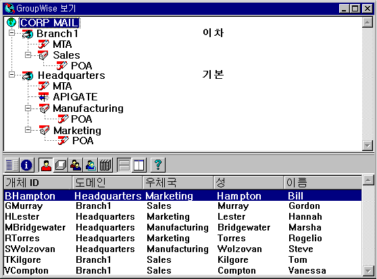Click the MTA icon under Headquarters
Viewport: 377px width, 279px height.
[x=43, y=86]
